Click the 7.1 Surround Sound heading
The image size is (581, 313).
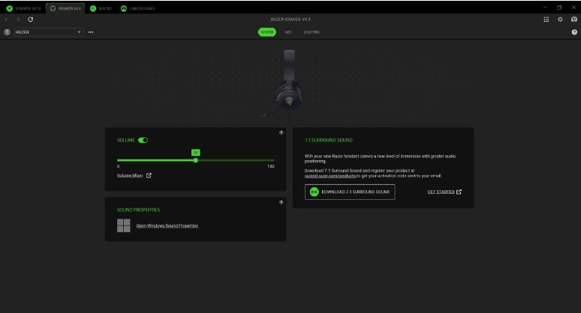(x=328, y=140)
